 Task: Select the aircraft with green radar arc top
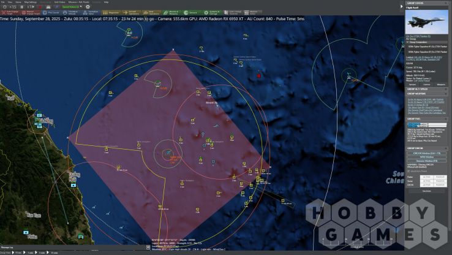[x=129, y=31]
